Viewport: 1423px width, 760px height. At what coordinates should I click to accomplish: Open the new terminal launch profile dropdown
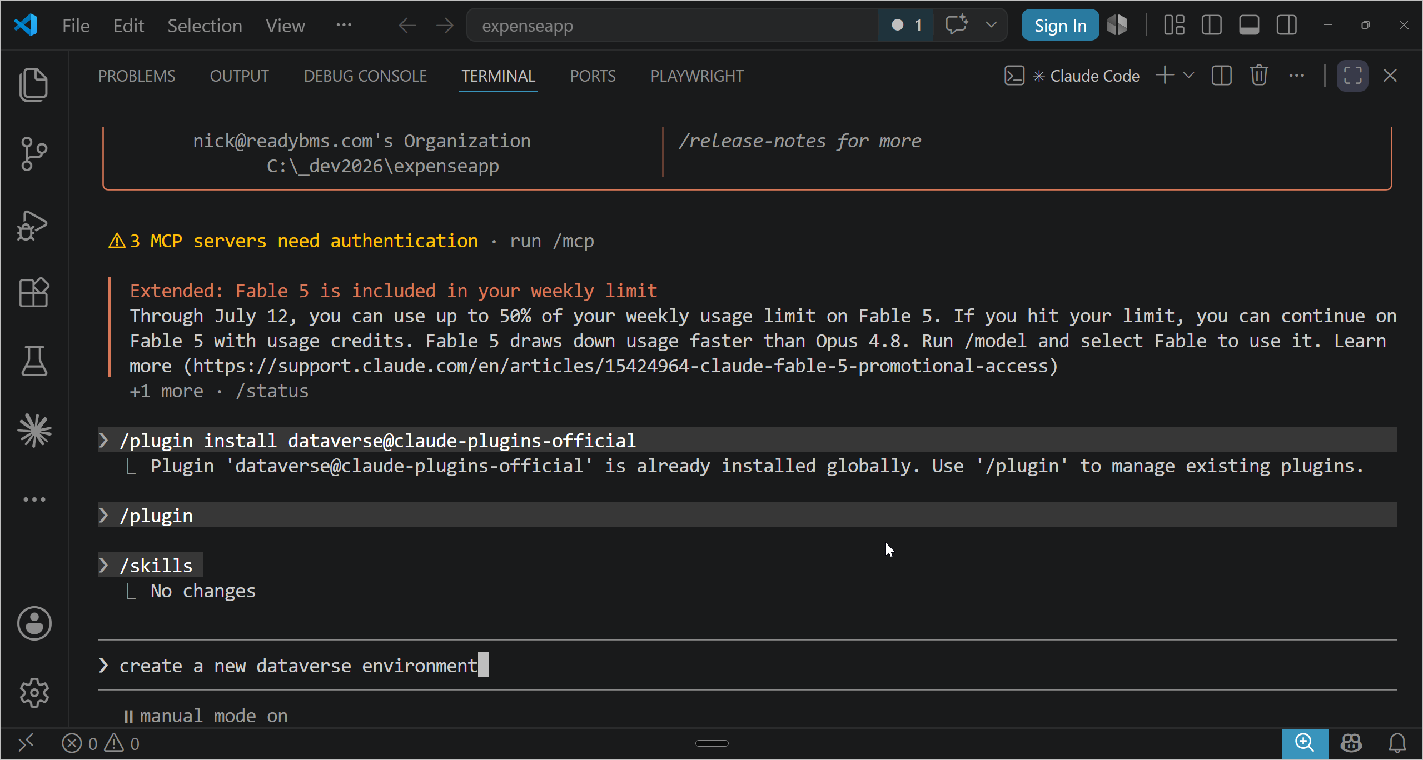pos(1188,76)
